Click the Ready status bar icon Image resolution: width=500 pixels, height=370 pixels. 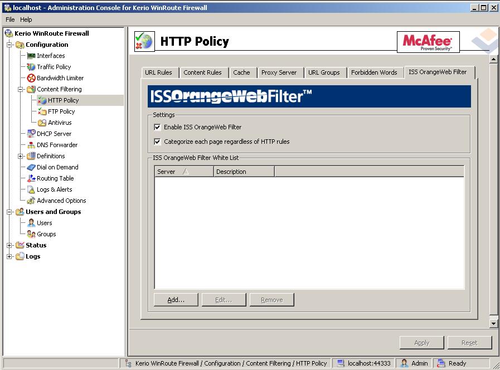(441, 363)
